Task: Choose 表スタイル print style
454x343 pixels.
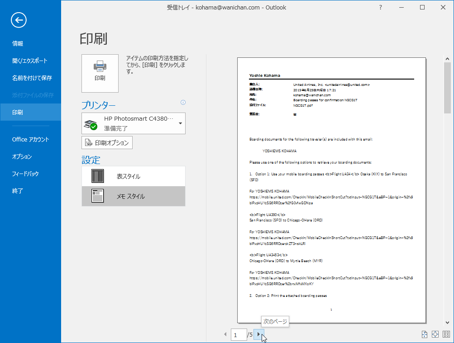Action: click(134, 176)
